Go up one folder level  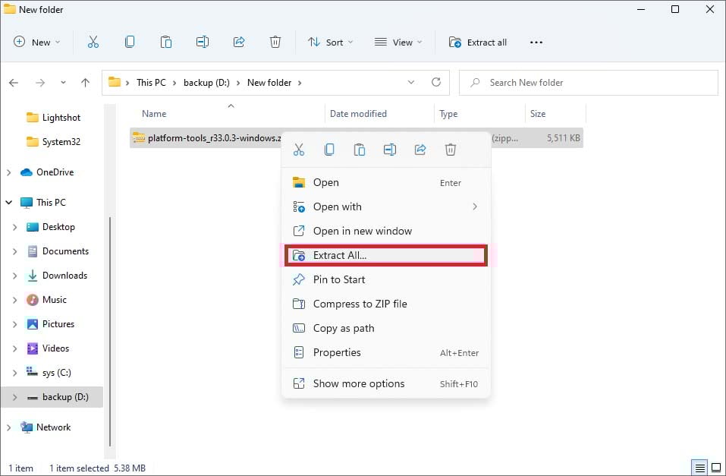[x=85, y=83]
